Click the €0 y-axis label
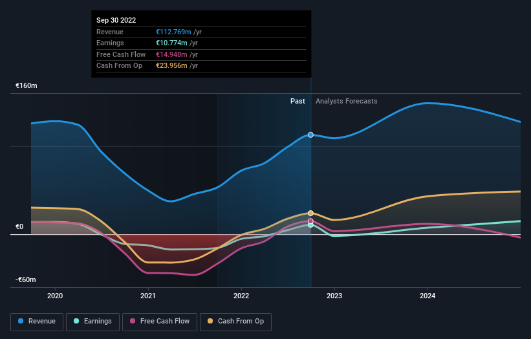The height and width of the screenshot is (339, 531). coord(19,226)
